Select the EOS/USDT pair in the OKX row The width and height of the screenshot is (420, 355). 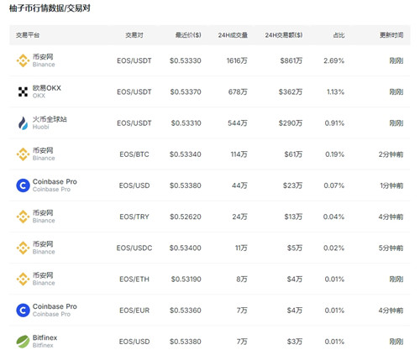click(134, 91)
